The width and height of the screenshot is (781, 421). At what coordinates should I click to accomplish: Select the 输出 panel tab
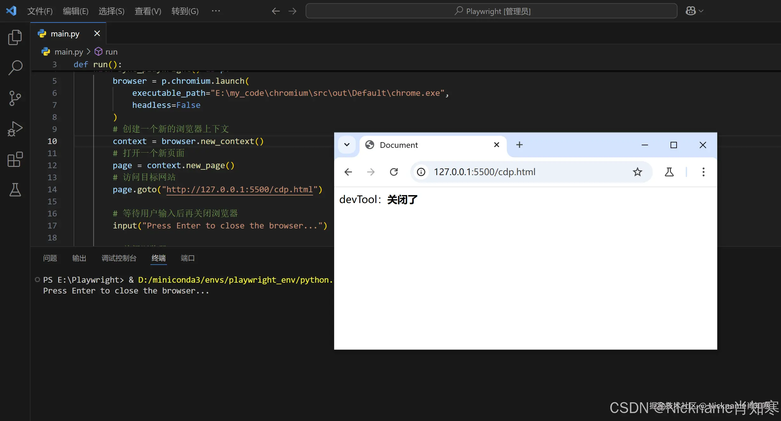click(79, 258)
